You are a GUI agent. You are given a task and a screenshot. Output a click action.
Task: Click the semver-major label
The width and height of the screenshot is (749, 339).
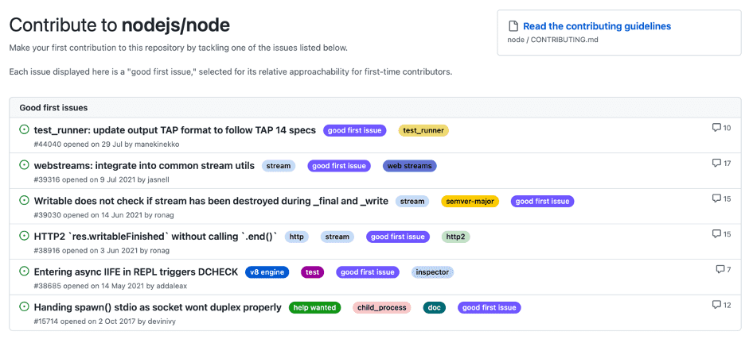point(470,202)
